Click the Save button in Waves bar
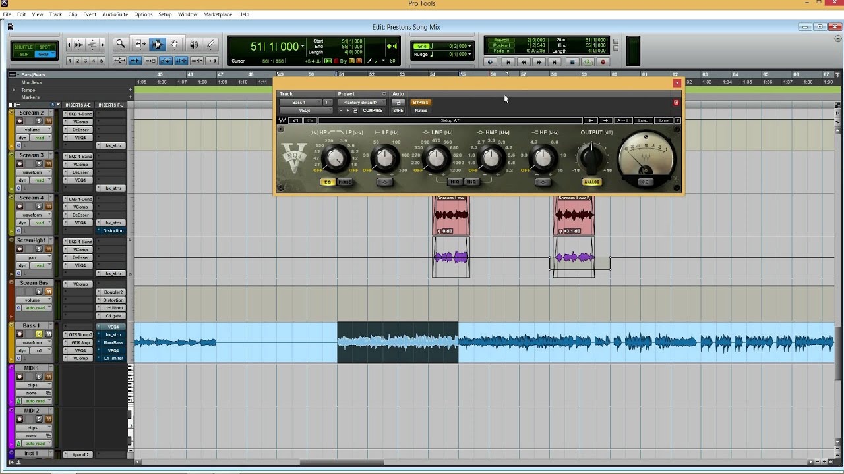844x474 pixels. click(663, 120)
